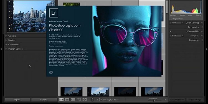The image size is (208, 104).
Task: Click the "f / 8.0" aperture value
Action: [x=190, y=15]
